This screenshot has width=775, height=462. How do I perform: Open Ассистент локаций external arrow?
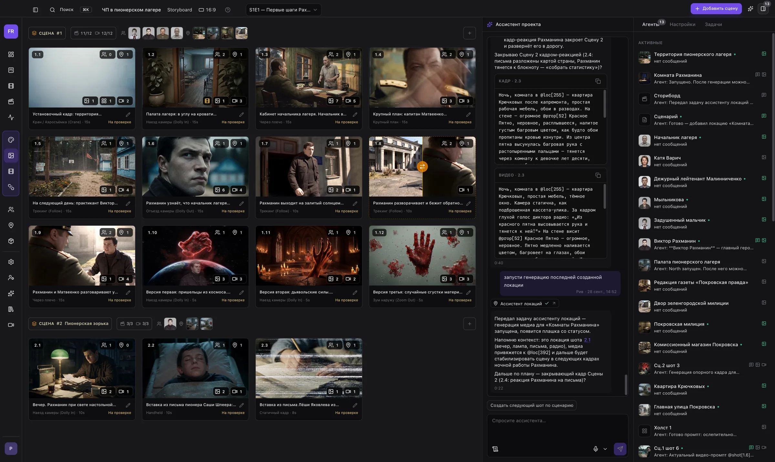click(x=554, y=303)
